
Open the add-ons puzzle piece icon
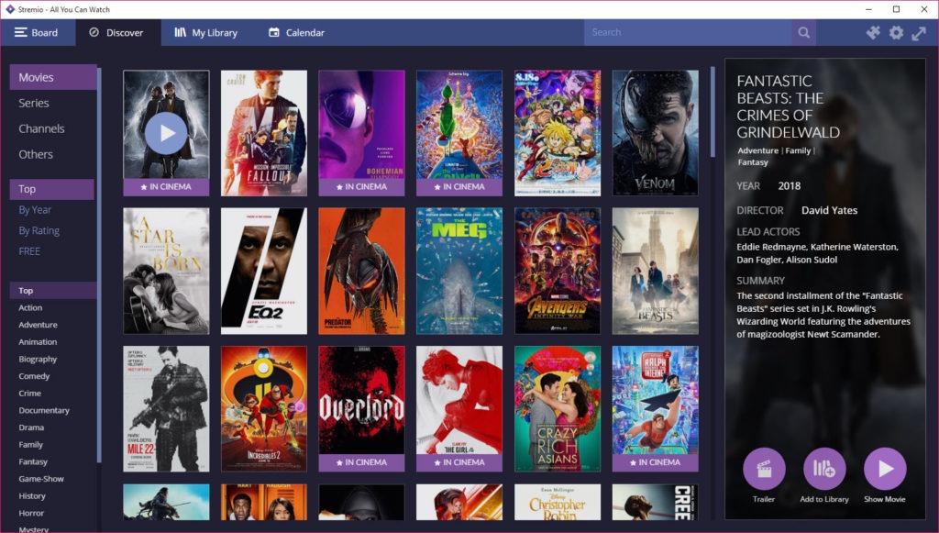click(873, 33)
